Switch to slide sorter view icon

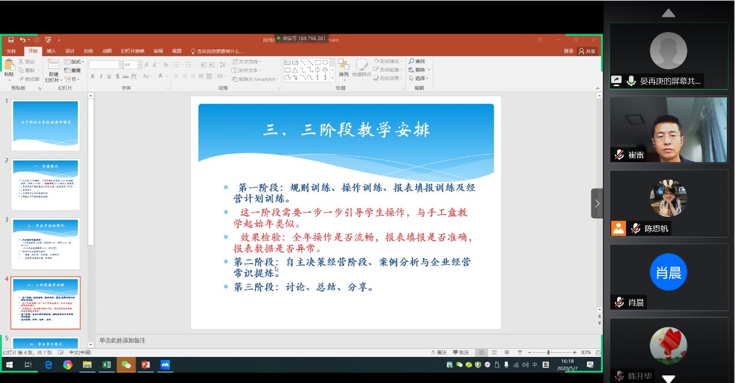coord(494,352)
